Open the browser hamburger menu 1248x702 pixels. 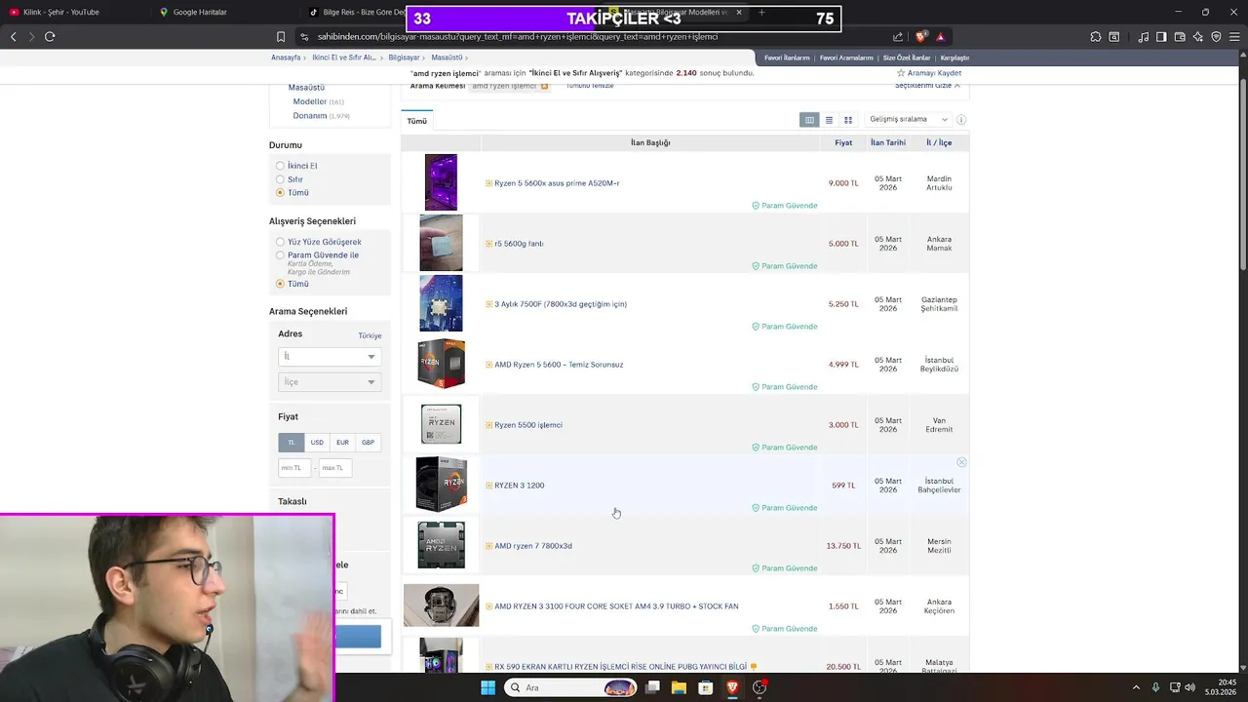click(x=1234, y=37)
